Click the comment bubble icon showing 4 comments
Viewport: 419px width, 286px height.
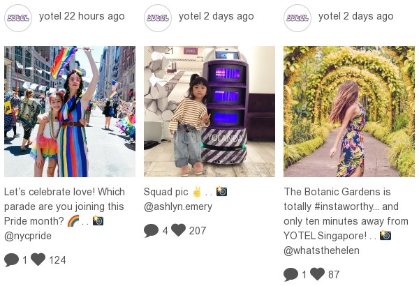[152, 230]
